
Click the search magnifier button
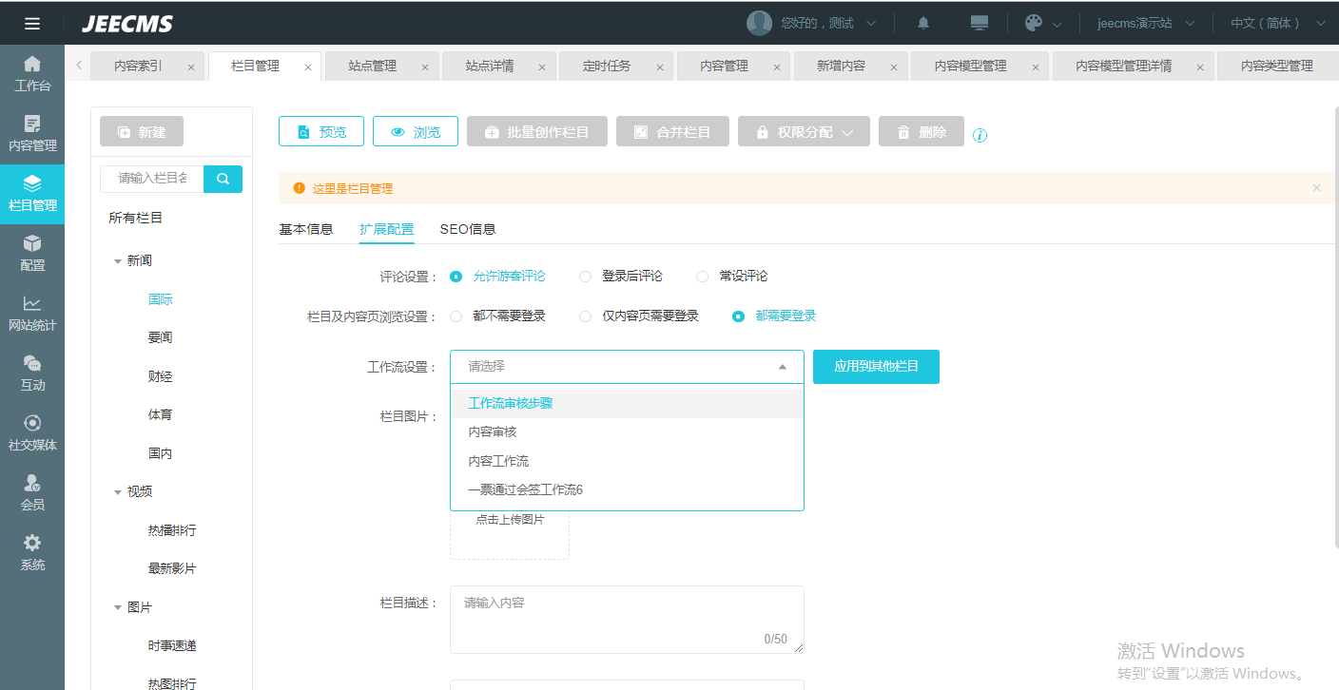(223, 179)
